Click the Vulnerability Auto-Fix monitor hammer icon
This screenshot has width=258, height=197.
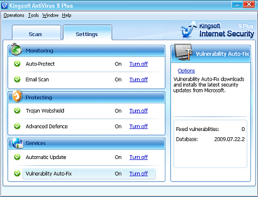click(183, 52)
